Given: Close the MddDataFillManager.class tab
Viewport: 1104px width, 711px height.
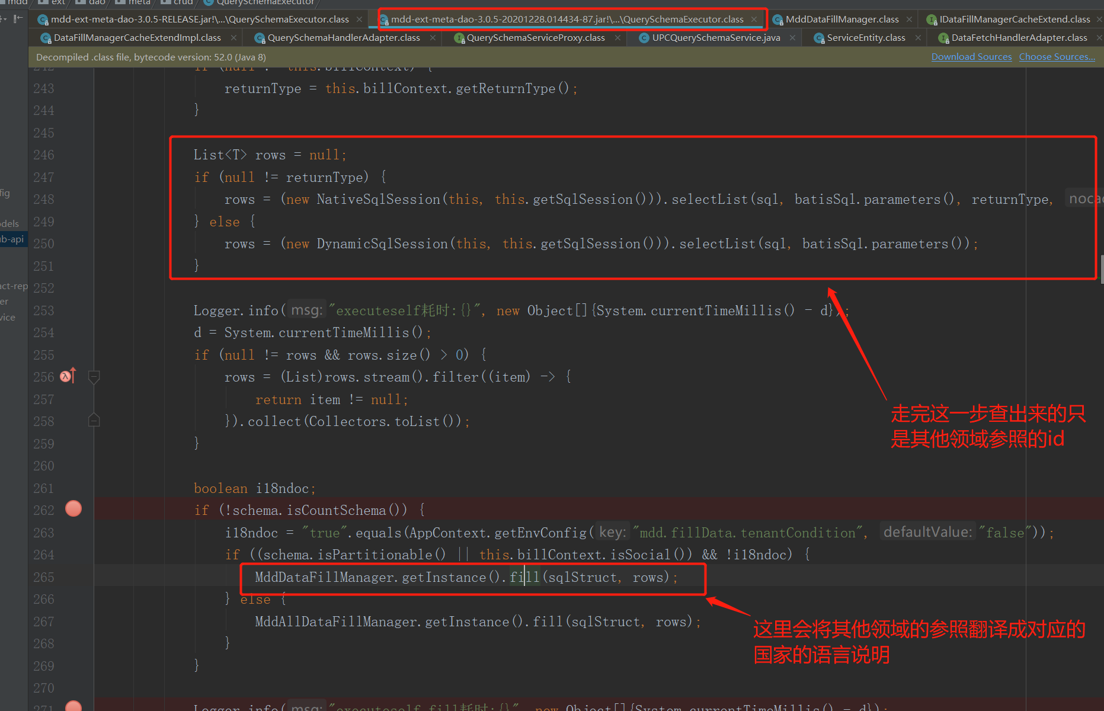Looking at the screenshot, I should click(x=909, y=20).
